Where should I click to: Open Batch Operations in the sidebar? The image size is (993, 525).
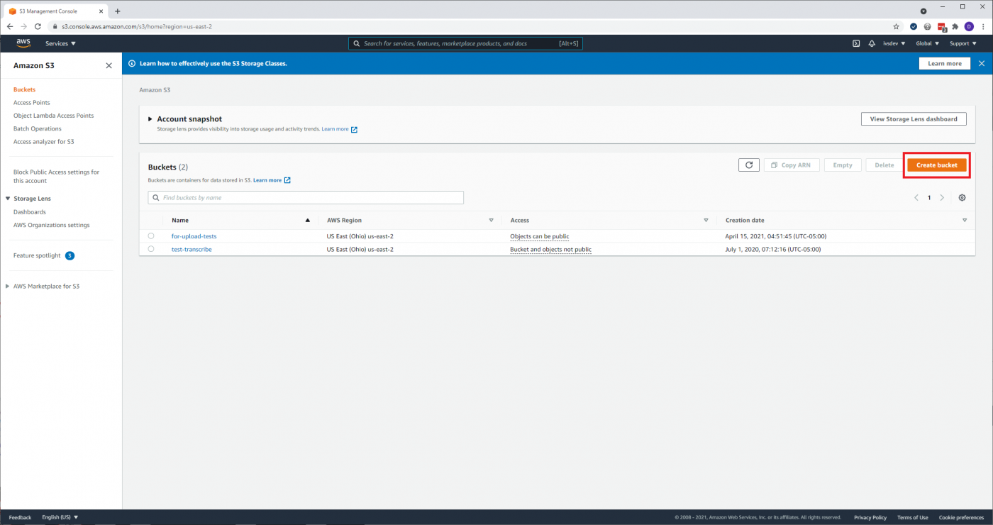click(38, 128)
